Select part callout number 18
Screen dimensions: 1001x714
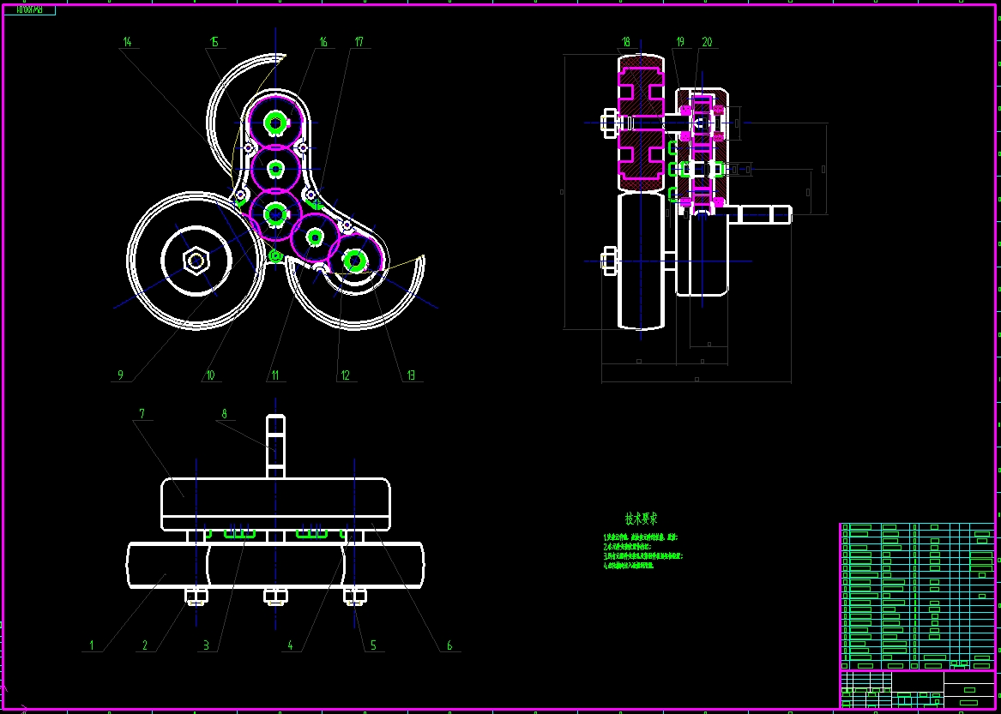(625, 42)
